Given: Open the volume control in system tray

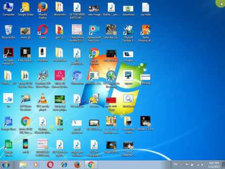Looking at the screenshot, I should click(202, 165).
